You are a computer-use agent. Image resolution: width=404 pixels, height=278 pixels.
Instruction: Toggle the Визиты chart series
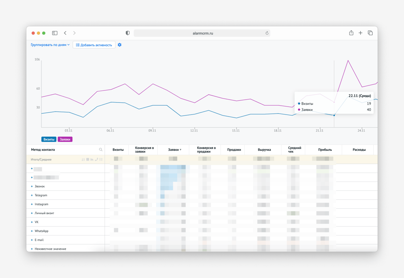coord(49,139)
